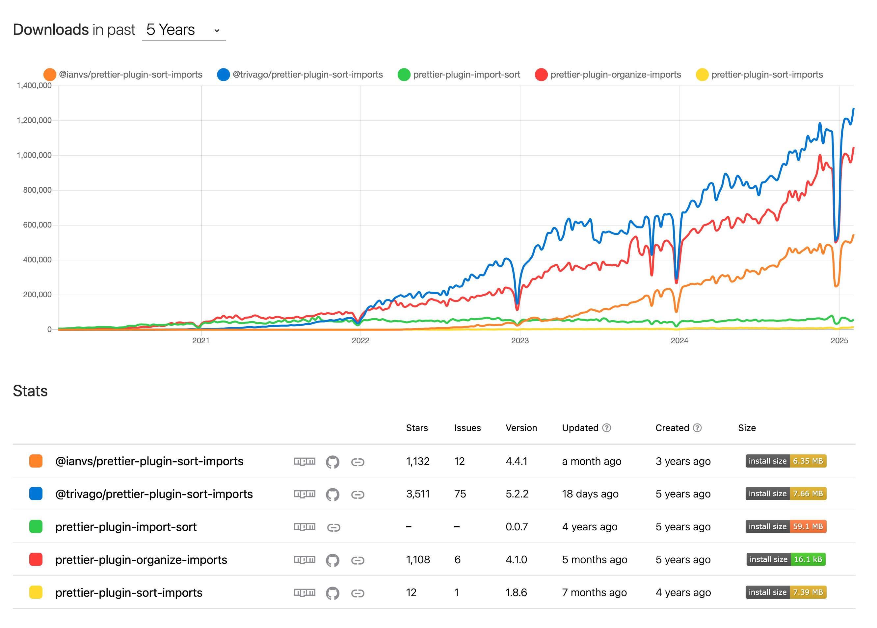Image resolution: width=877 pixels, height=628 pixels.
Task: Click link icon in prettier-plugin-import-sort row
Action: pyautogui.click(x=334, y=528)
